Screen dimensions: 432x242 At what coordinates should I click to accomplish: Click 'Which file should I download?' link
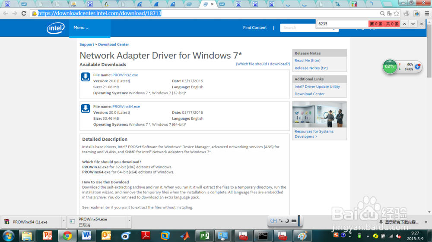(x=263, y=64)
